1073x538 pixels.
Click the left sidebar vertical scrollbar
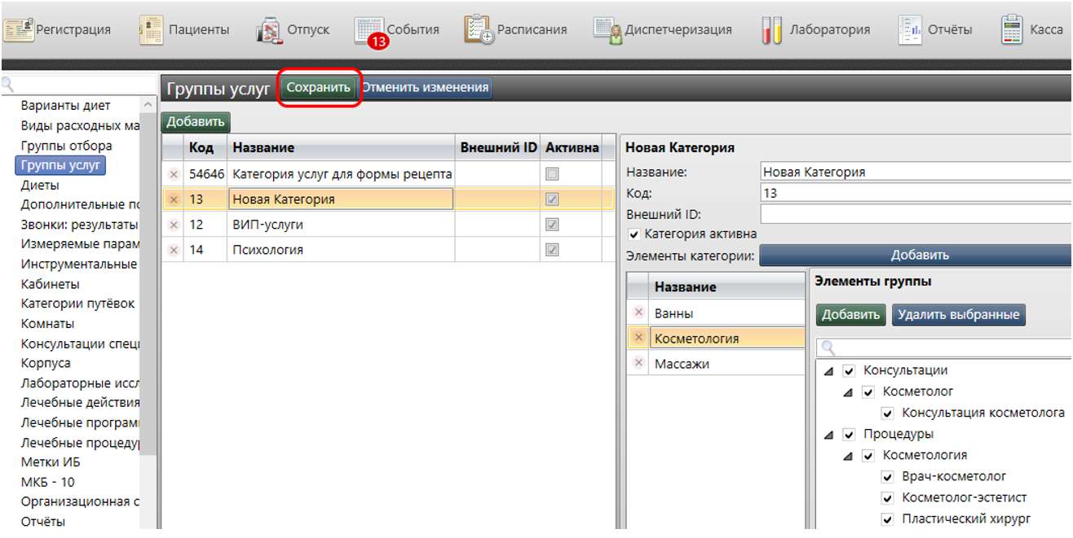(148, 326)
